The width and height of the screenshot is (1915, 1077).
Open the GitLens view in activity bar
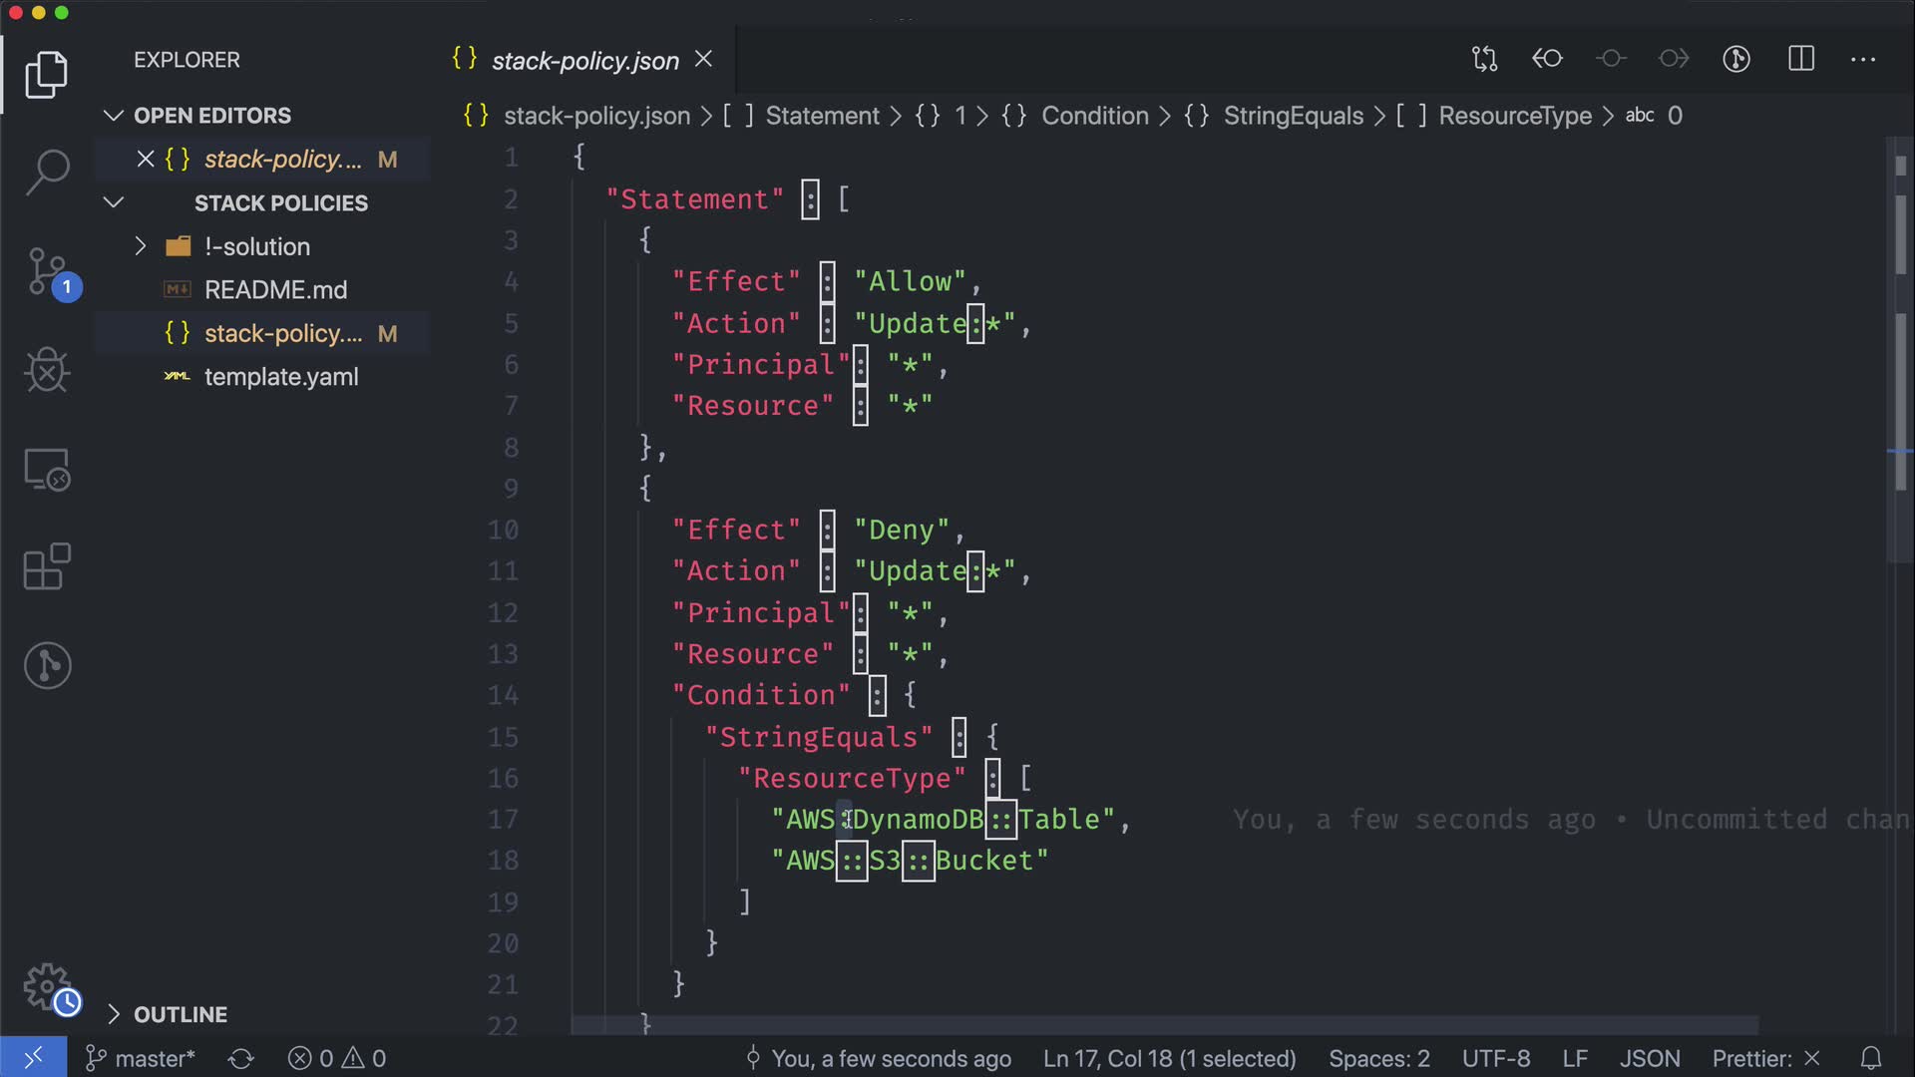(x=47, y=665)
